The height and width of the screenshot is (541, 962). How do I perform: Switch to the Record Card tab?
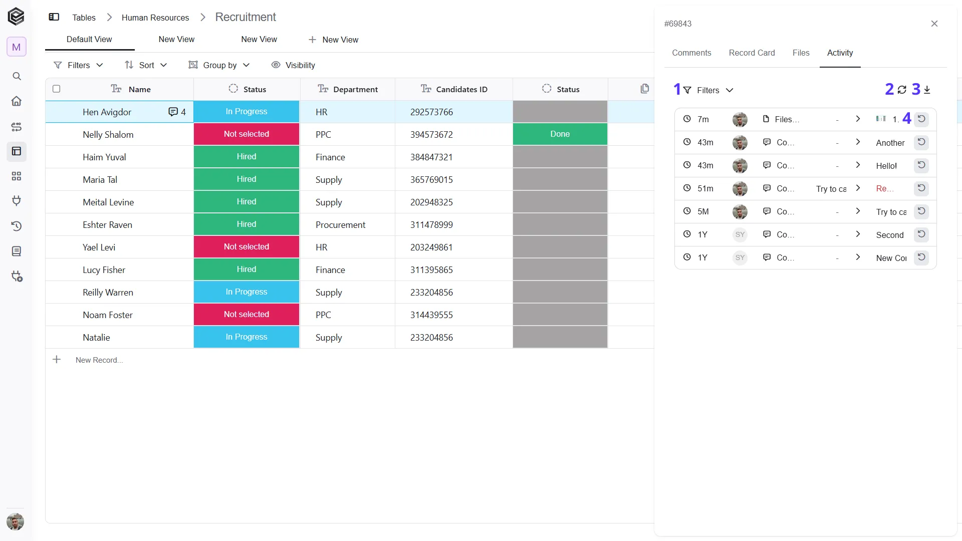click(752, 53)
